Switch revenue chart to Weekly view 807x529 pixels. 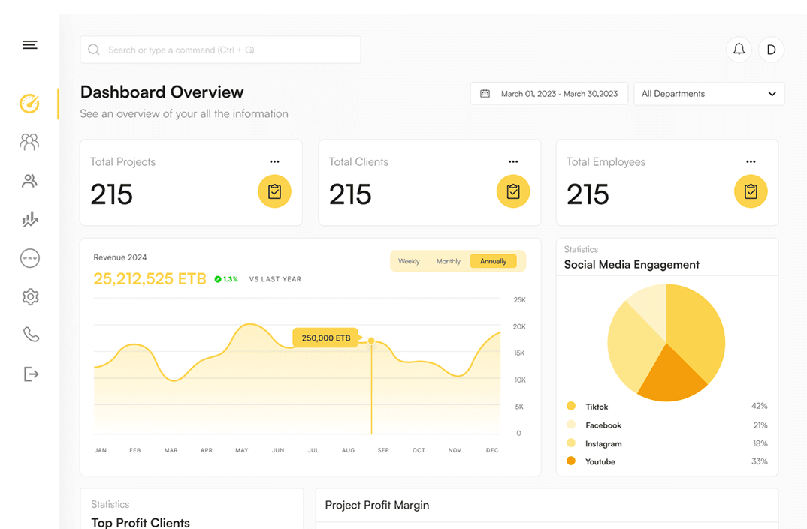point(409,261)
